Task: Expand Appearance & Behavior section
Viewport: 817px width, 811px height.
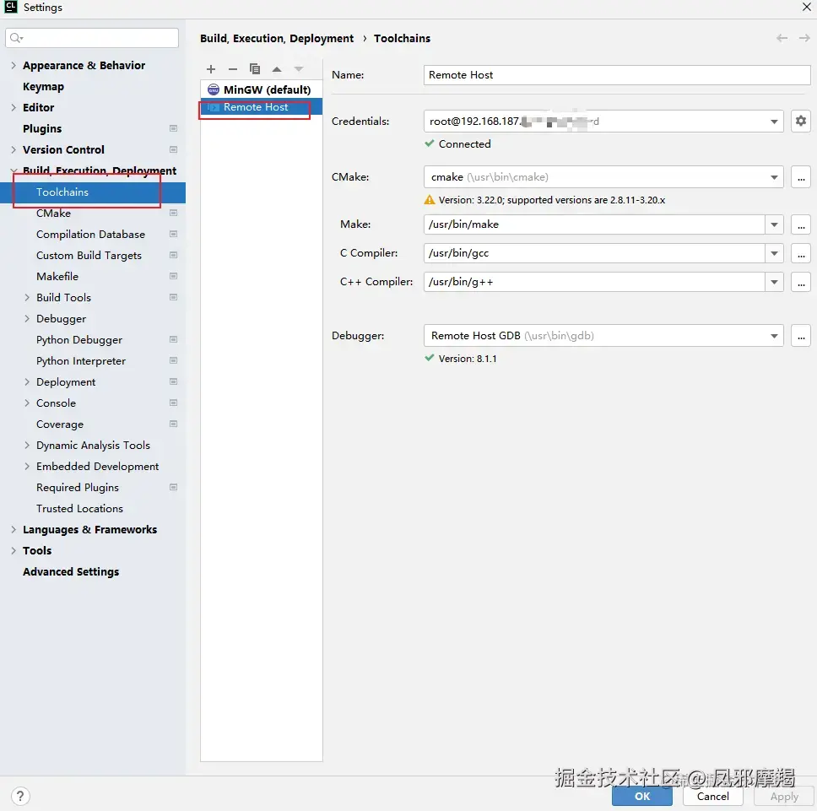Action: [14, 66]
